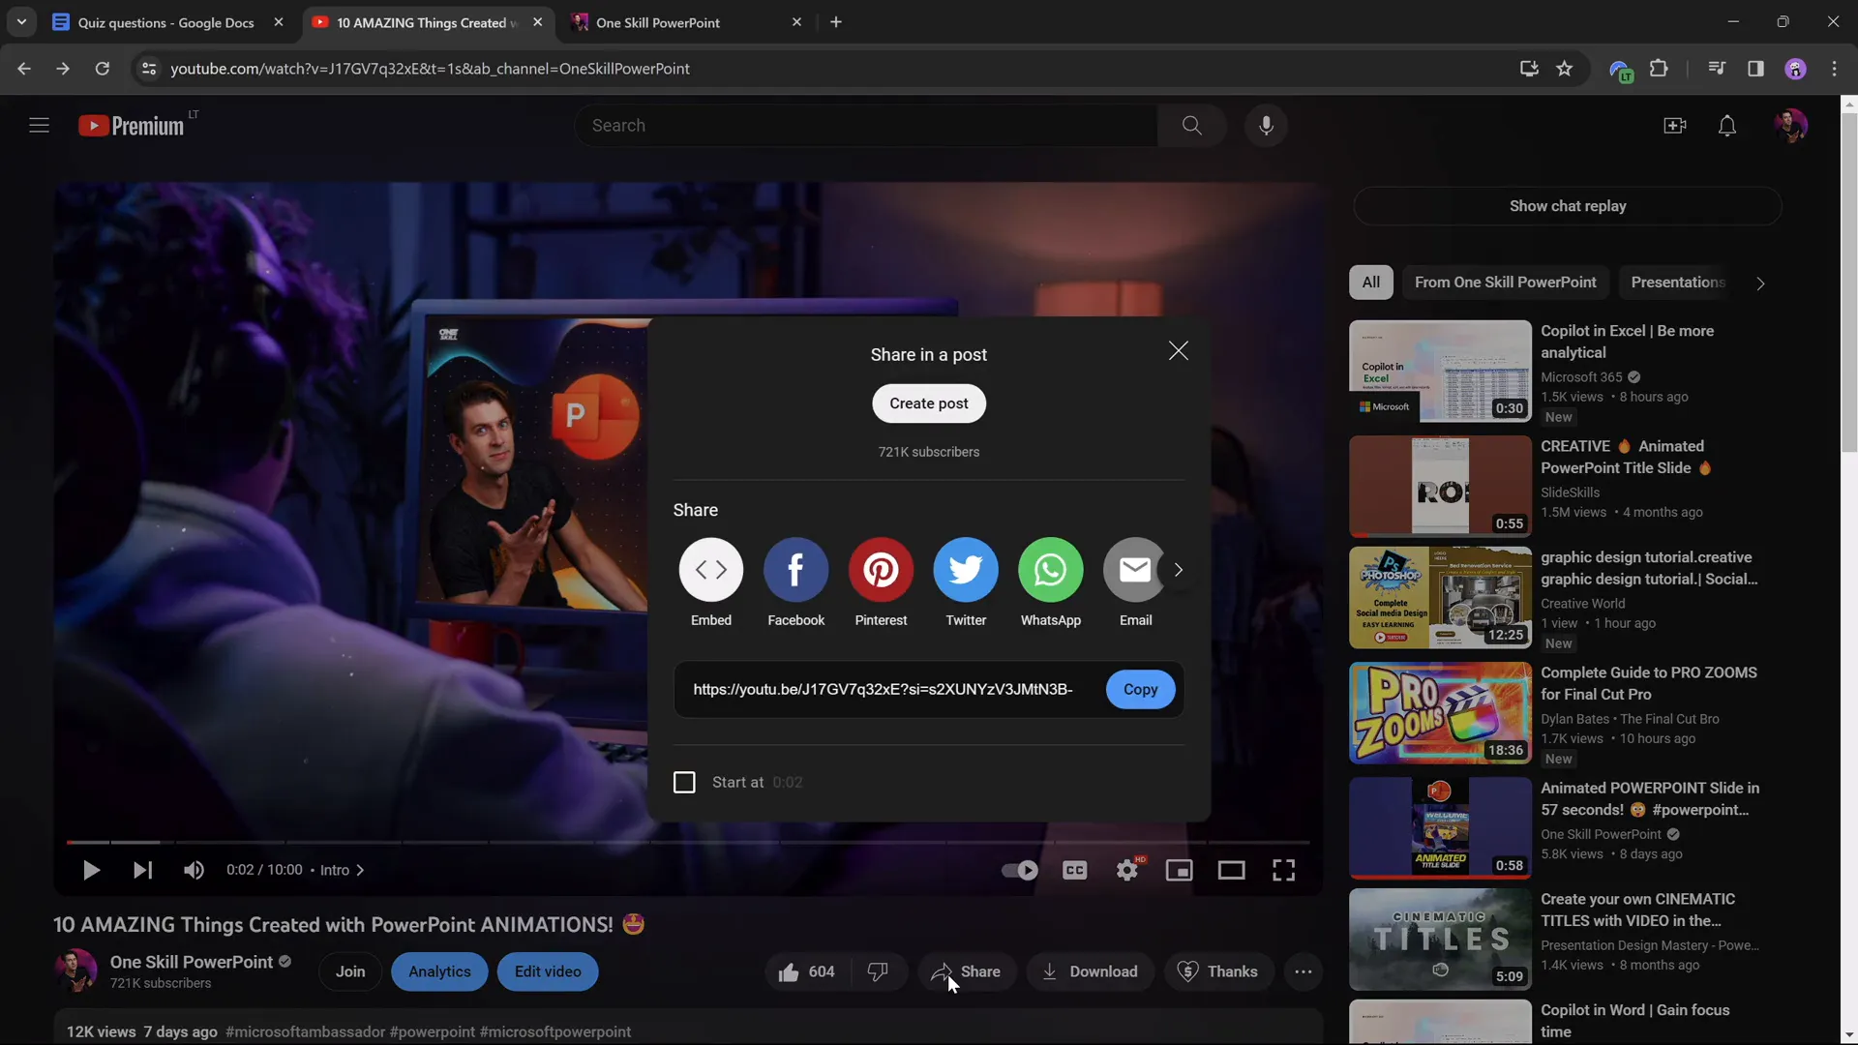Toggle closed captions CC
1858x1045 pixels.
1074,870
